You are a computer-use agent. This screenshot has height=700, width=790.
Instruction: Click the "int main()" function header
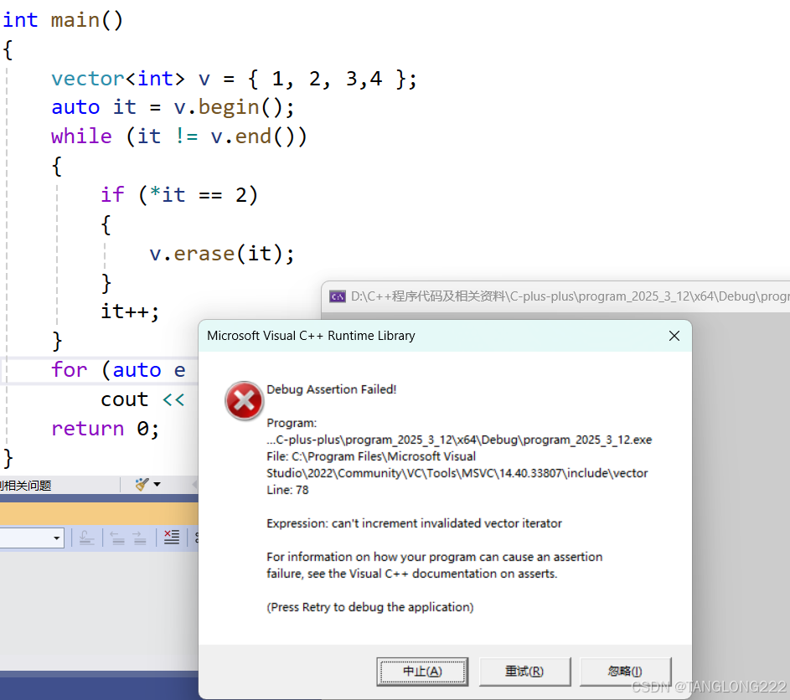[x=63, y=21]
